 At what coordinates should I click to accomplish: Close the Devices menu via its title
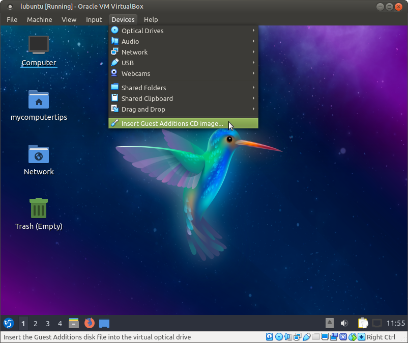pos(123,19)
